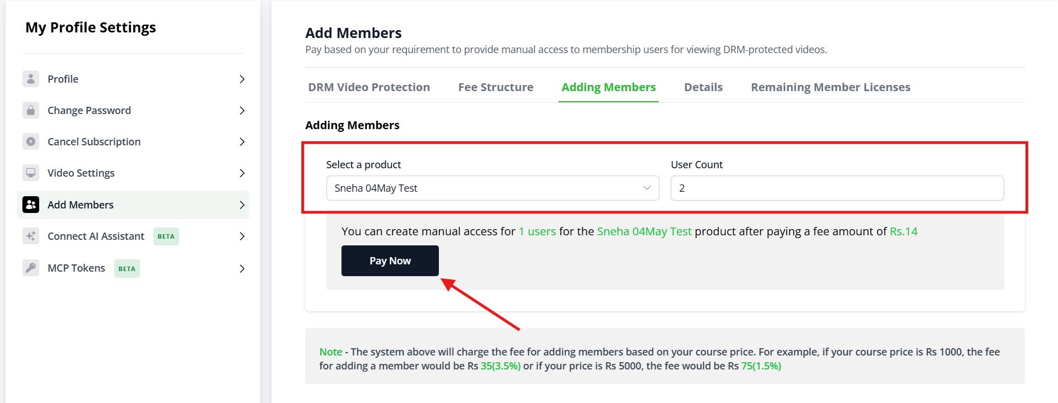The image size is (1058, 403).
Task: Click the MCP Tokens key icon
Action: tap(31, 268)
